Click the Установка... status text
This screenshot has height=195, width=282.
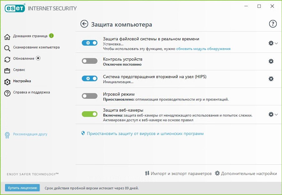point(113,44)
